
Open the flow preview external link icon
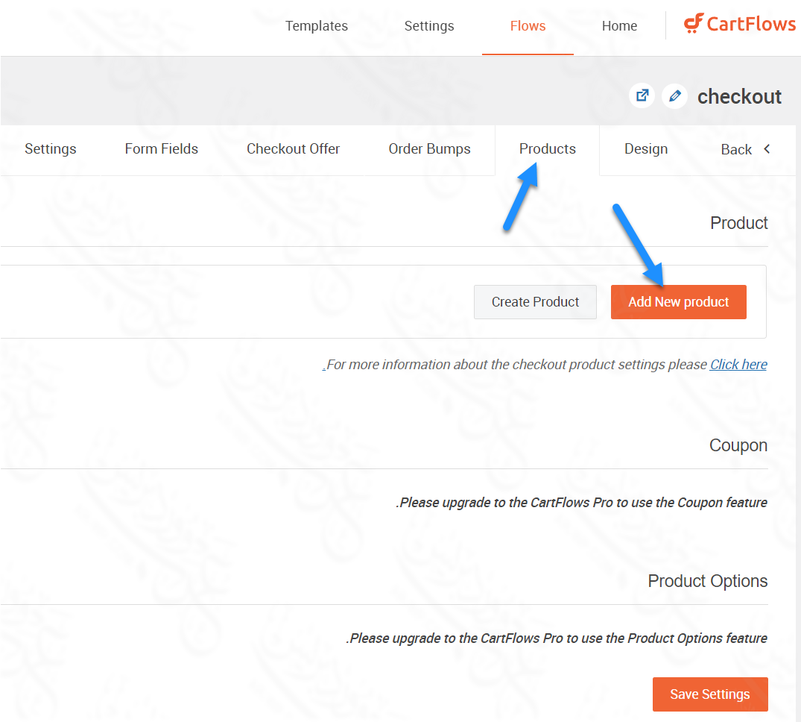click(x=642, y=96)
